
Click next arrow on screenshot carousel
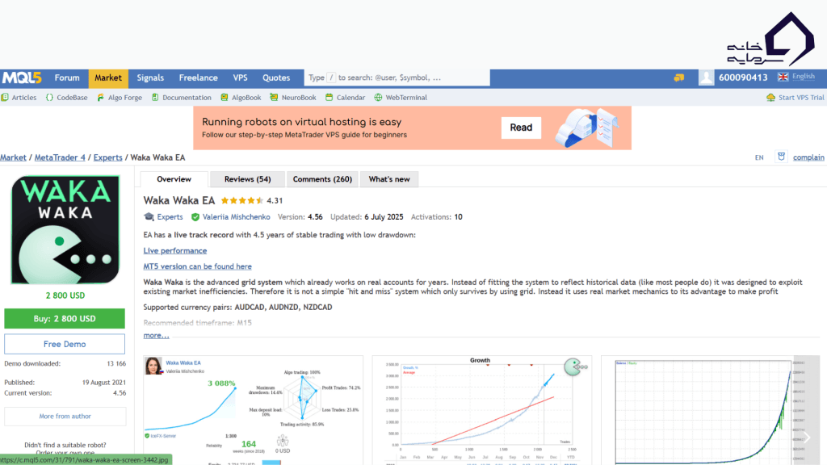pyautogui.click(x=806, y=437)
